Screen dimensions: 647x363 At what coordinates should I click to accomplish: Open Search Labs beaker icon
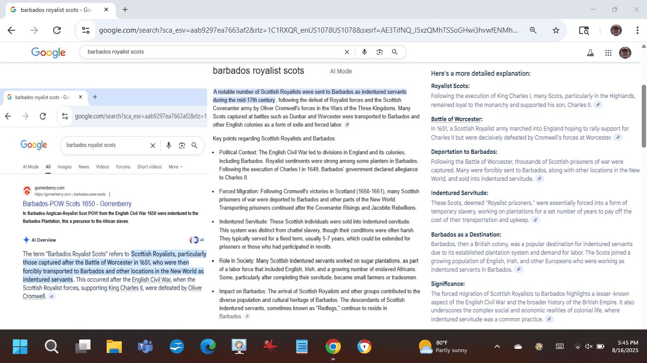coord(590,53)
